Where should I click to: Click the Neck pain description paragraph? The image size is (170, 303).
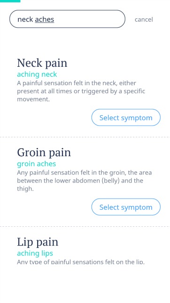[81, 91]
